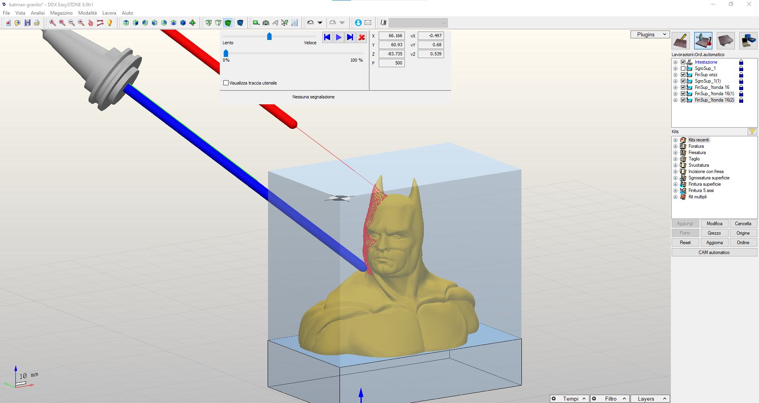
Task: Click the save diskette icon in toolbar
Action: click(x=27, y=23)
